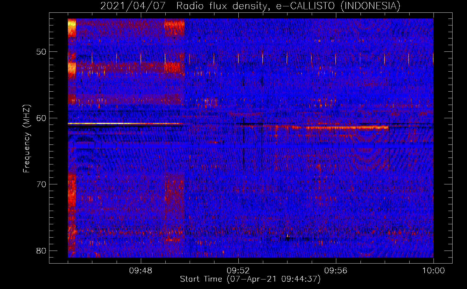The height and width of the screenshot is (289, 467).
Task: Click the 80 MHz tick label
Action: click(42, 251)
